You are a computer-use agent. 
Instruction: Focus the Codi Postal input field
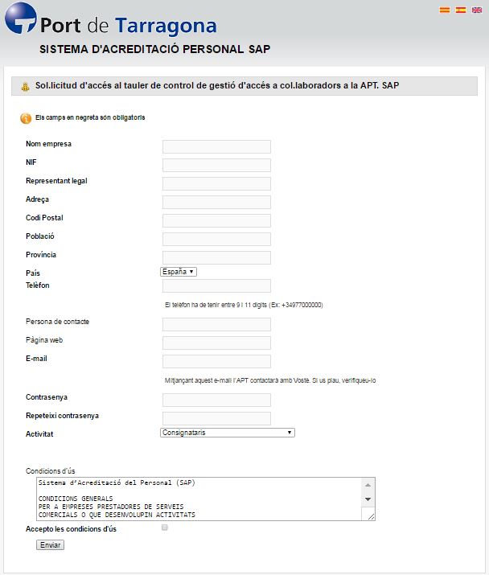(216, 221)
